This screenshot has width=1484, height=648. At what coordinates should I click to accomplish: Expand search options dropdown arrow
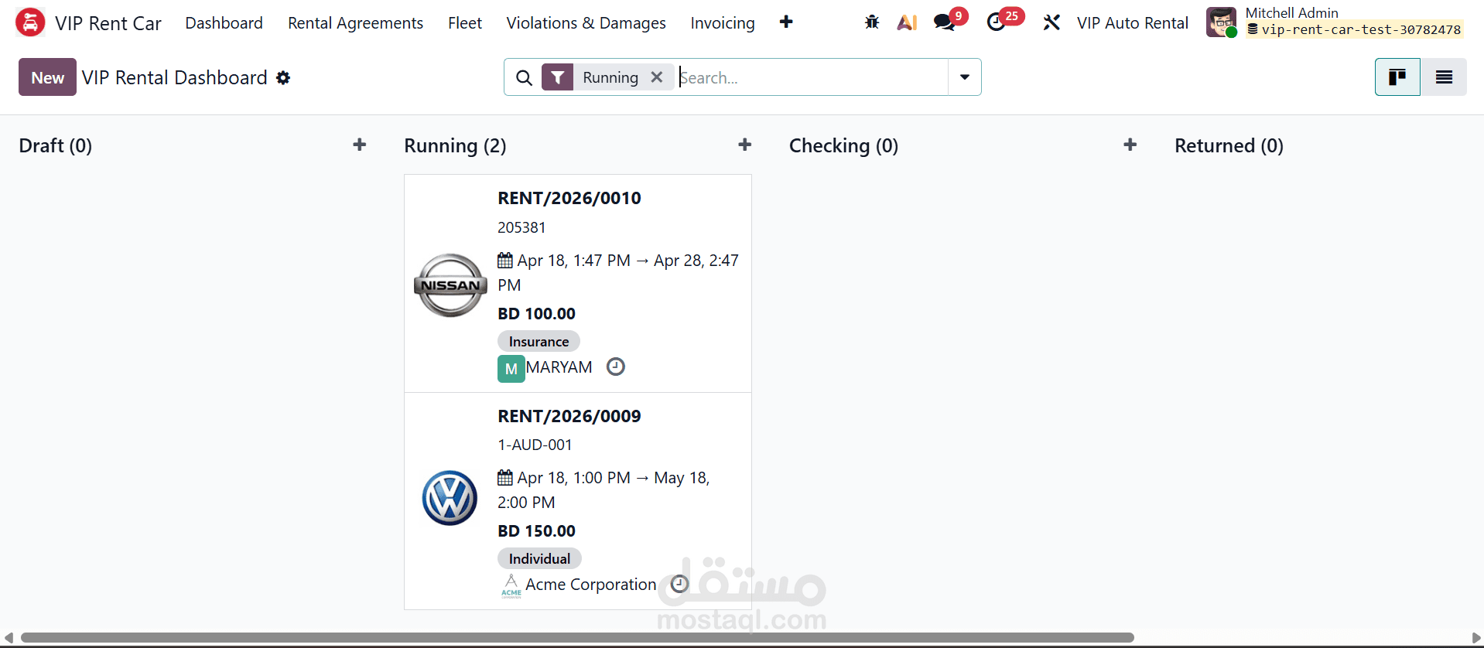point(965,77)
